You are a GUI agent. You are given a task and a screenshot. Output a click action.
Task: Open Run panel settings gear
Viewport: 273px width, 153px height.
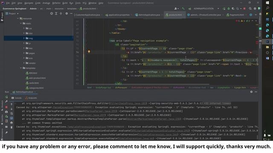coord(251,92)
